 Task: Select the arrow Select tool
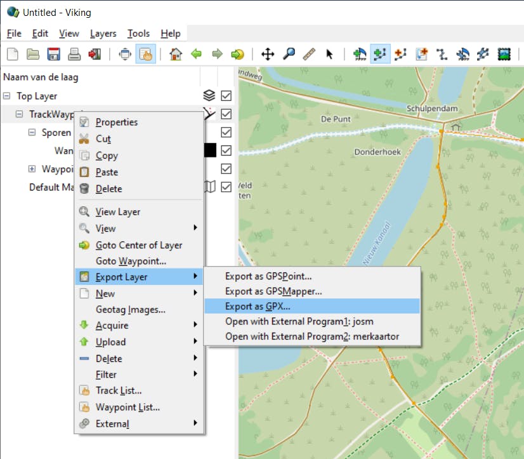329,54
